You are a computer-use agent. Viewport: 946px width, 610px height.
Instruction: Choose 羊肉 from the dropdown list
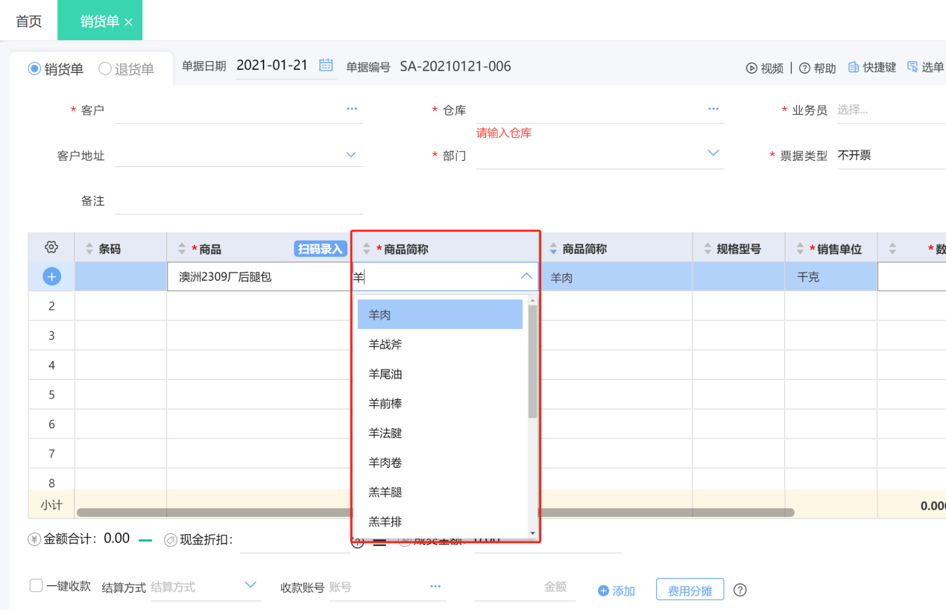(x=440, y=314)
